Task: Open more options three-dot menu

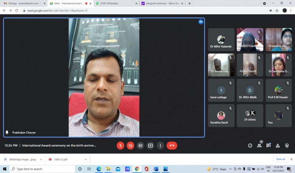Action: (160, 146)
